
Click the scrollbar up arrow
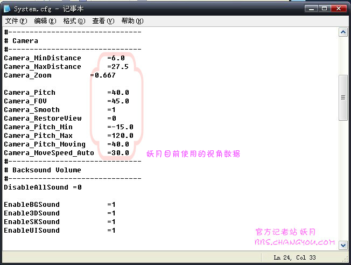pos(343,32)
